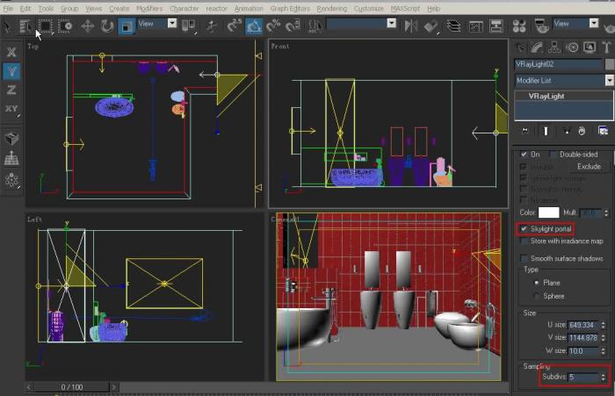
Task: Restrict transform to X axis
Action: coord(11,52)
